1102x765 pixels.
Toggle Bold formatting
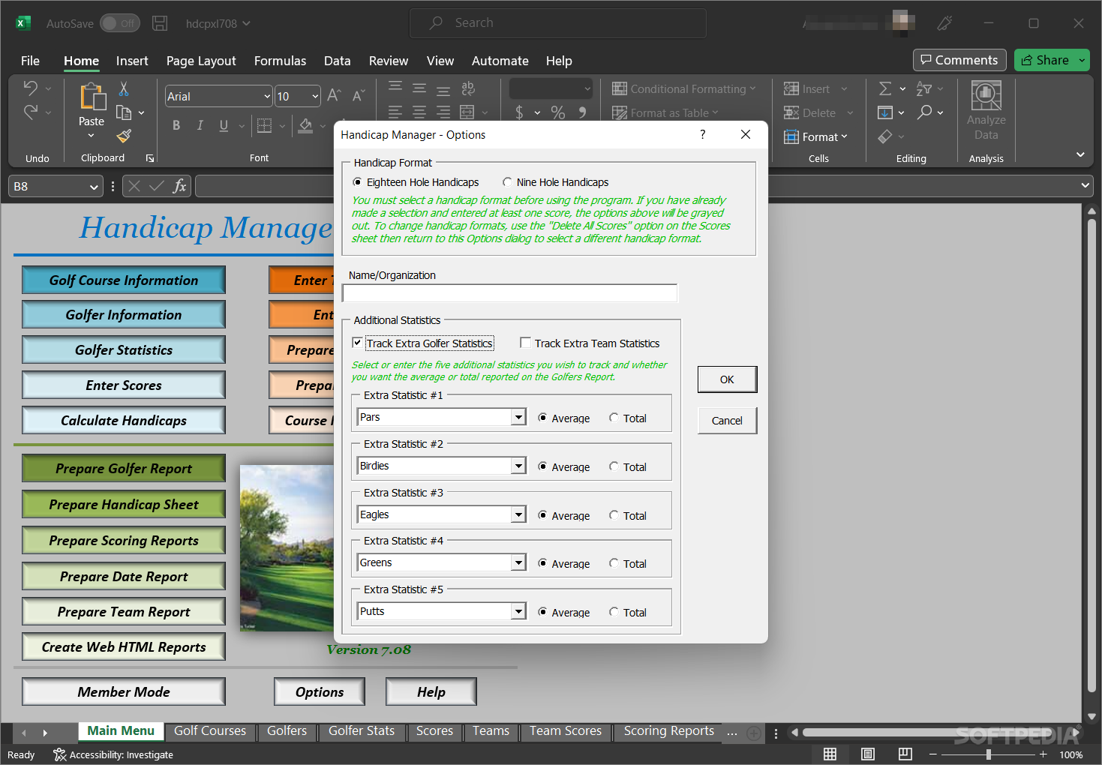point(176,125)
